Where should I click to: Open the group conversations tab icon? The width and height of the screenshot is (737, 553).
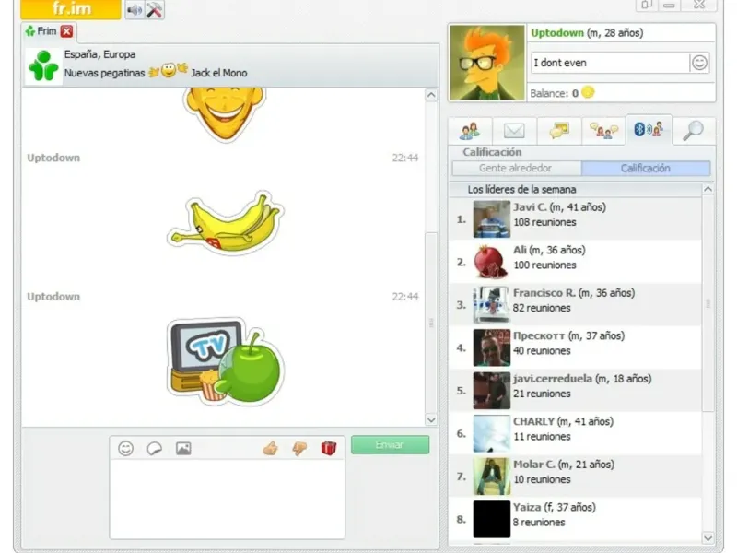[603, 130]
